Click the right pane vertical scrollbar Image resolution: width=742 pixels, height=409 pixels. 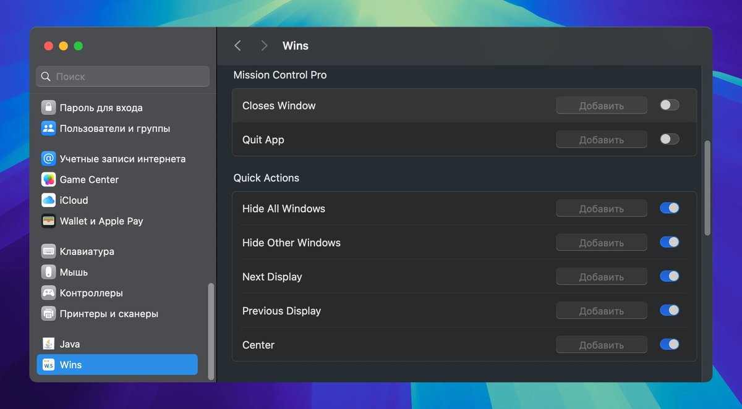pyautogui.click(x=707, y=188)
